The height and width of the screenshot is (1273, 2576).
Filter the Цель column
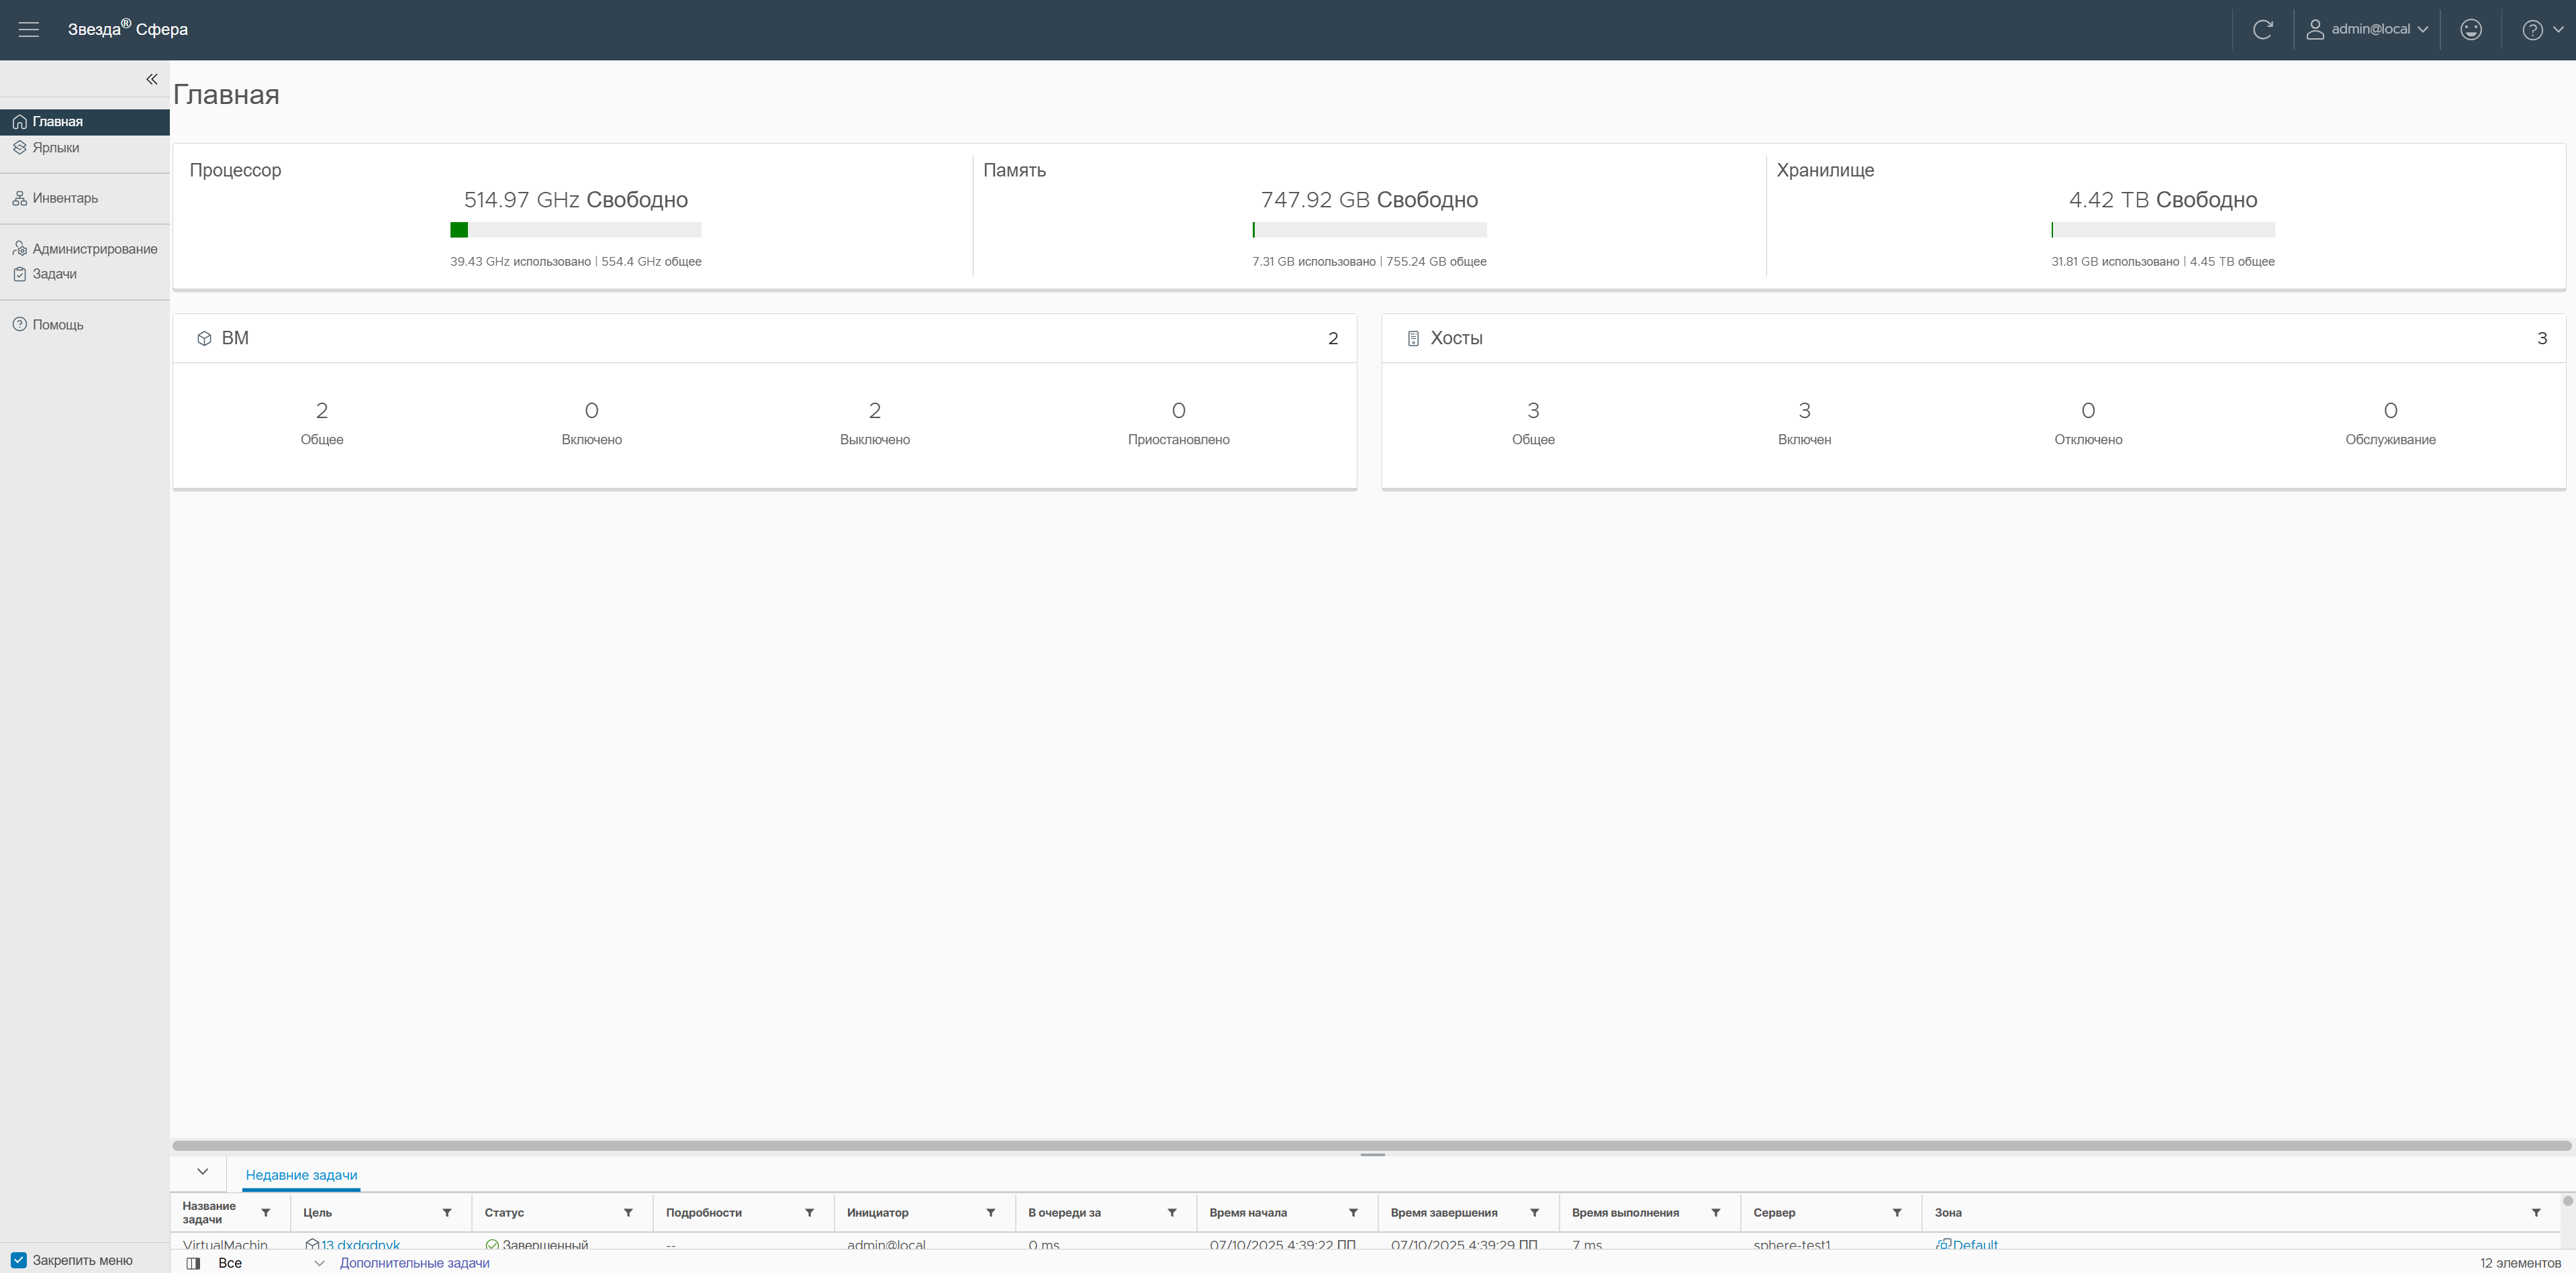coord(447,1212)
